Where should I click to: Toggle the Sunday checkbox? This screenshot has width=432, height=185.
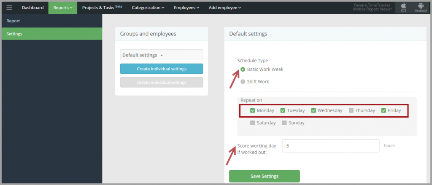284,123
